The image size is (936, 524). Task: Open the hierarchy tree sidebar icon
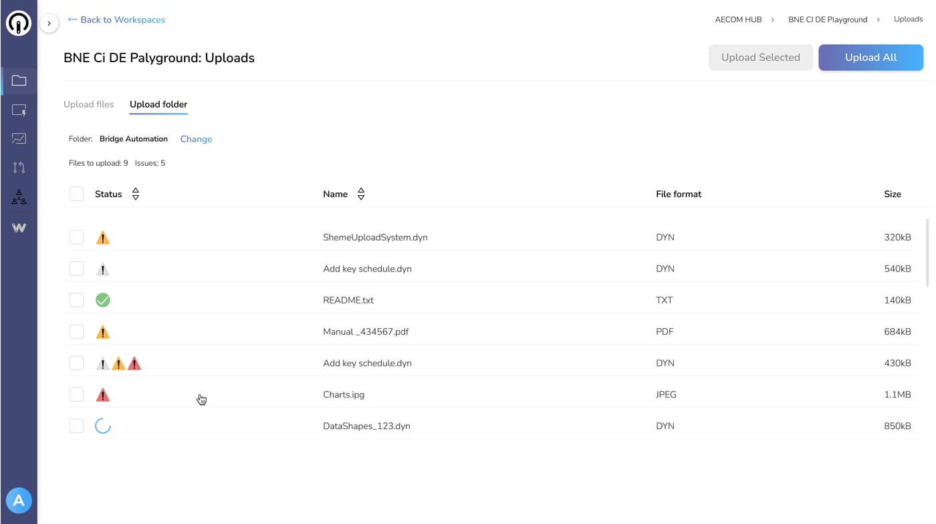tap(19, 197)
